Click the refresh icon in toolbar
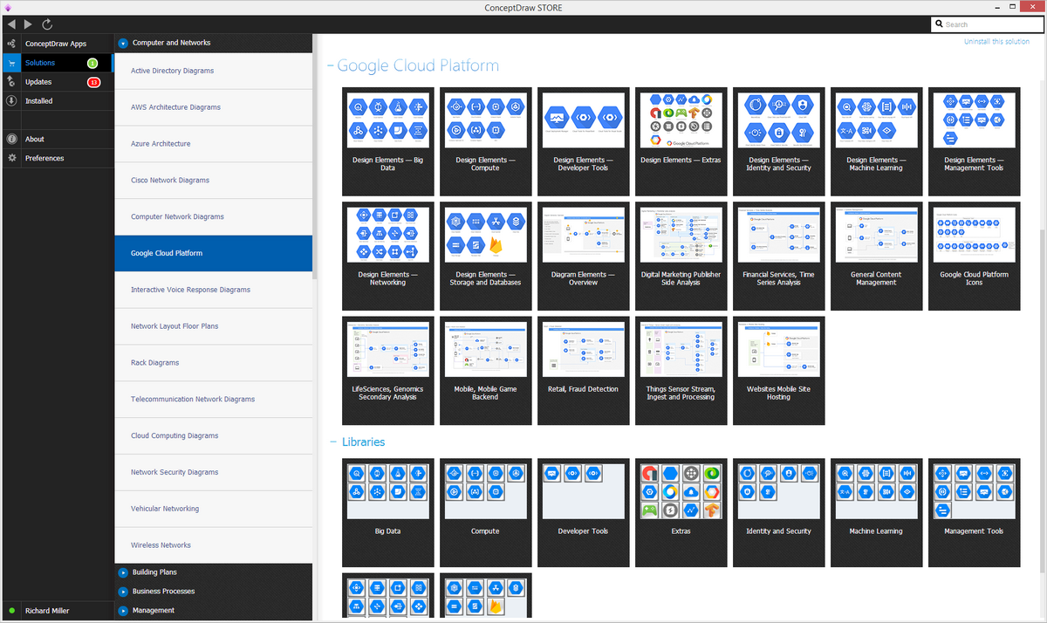1047x623 pixels. click(47, 24)
